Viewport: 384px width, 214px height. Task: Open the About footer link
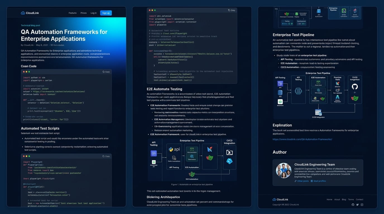coord(337,200)
